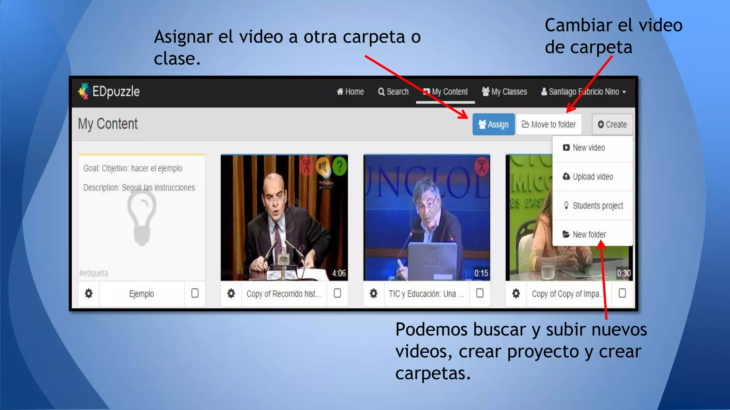730x410 pixels.
Task: Tick the checkbox for Copy of Copy of Impa video
Action: (622, 293)
